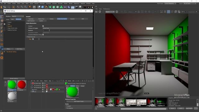The image size is (199, 112).
Task: Toggle Geo object visibility checkbox
Action: (43, 91)
